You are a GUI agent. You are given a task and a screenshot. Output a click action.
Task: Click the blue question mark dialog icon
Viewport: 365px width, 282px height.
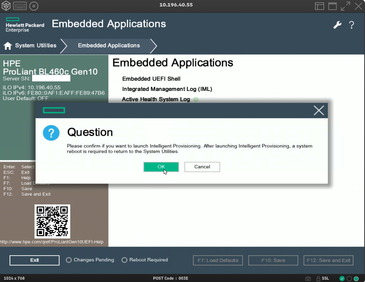click(51, 133)
